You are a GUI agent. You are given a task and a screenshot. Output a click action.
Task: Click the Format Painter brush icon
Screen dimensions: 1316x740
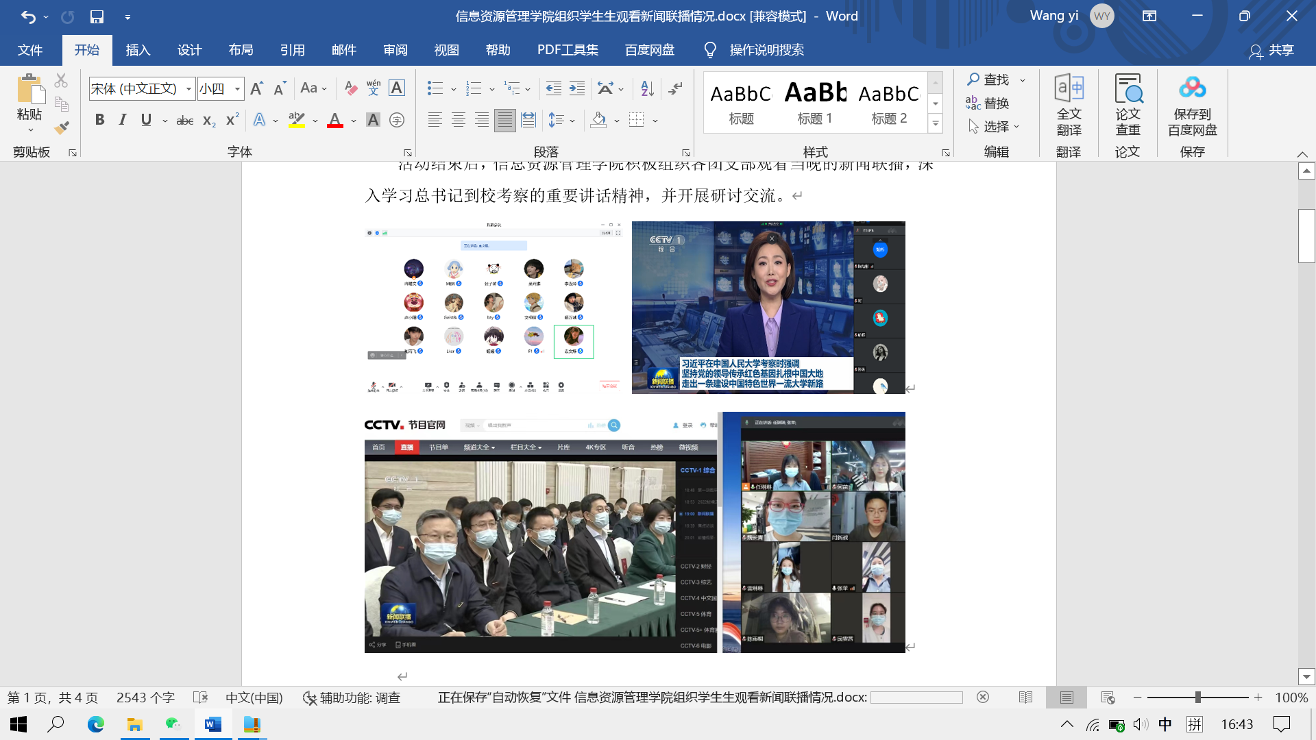(x=62, y=127)
